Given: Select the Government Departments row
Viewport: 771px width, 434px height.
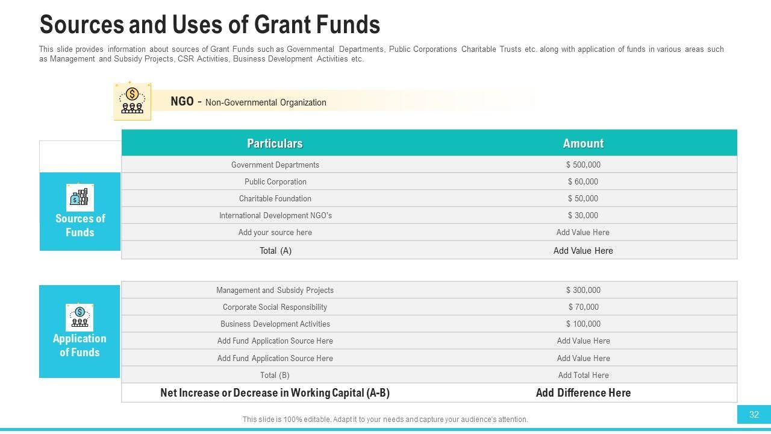Looking at the screenshot, I should point(275,165).
